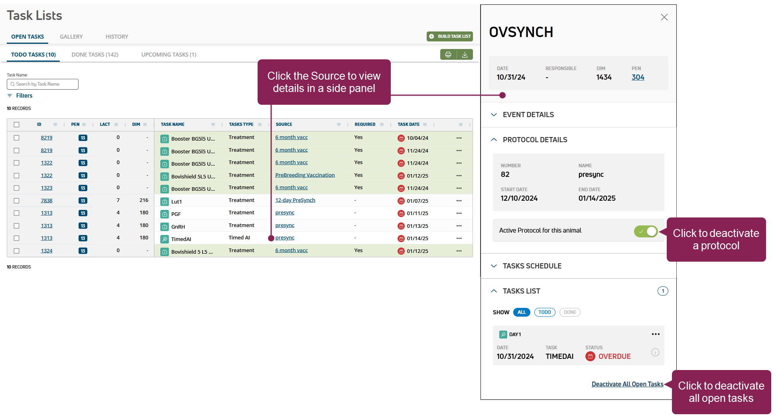Click the Build Task List button
This screenshot has height=419, width=776.
(450, 36)
